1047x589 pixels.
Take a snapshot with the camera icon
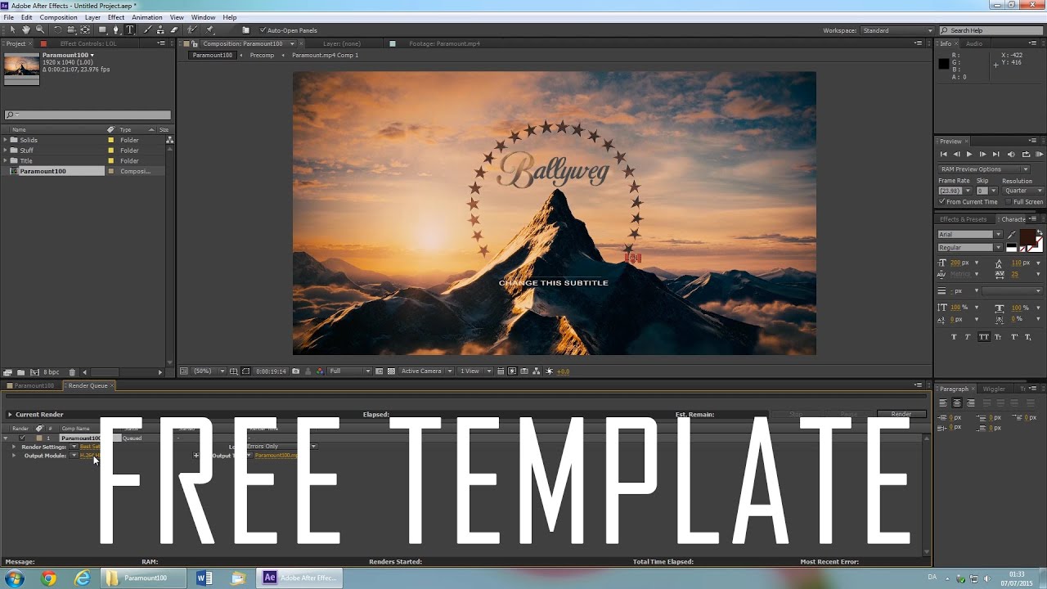coord(295,371)
